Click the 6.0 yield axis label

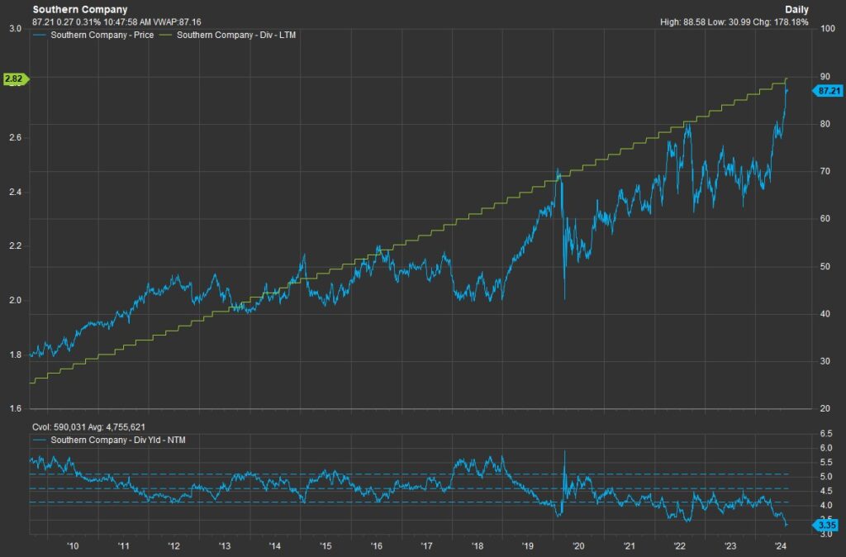point(826,448)
